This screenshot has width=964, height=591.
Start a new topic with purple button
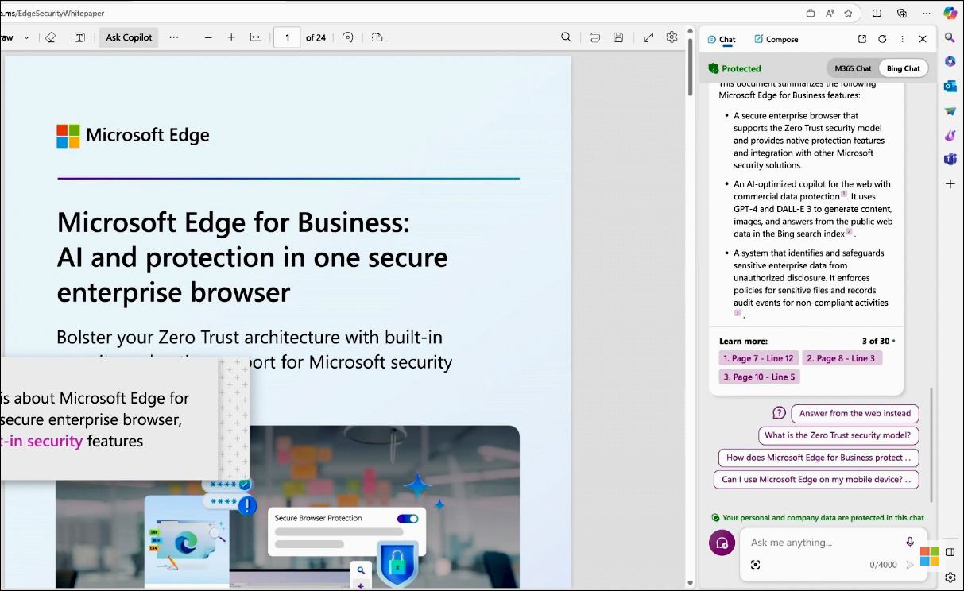click(x=722, y=543)
